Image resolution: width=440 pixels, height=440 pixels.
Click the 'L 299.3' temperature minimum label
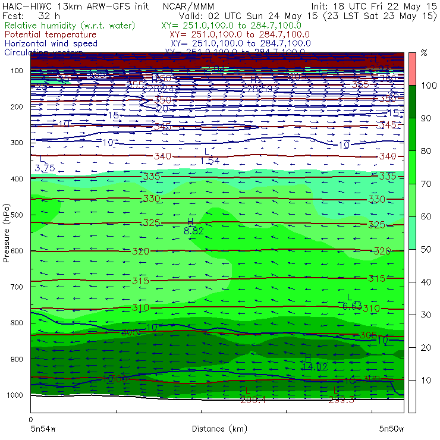[x=341, y=395]
